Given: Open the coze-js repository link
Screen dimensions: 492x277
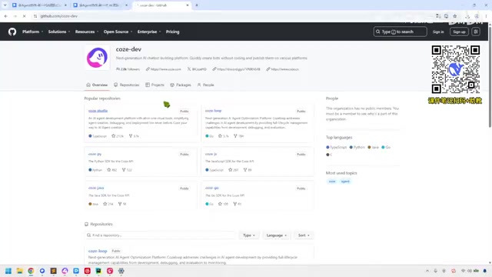Looking at the screenshot, I should click(211, 154).
